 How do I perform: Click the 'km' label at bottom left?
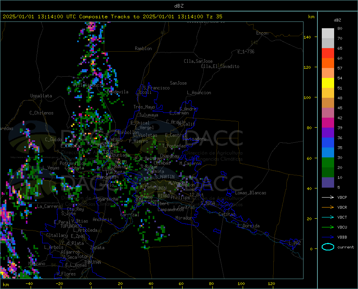6,285
